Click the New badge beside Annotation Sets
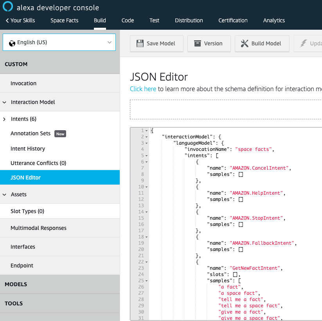 60,133
